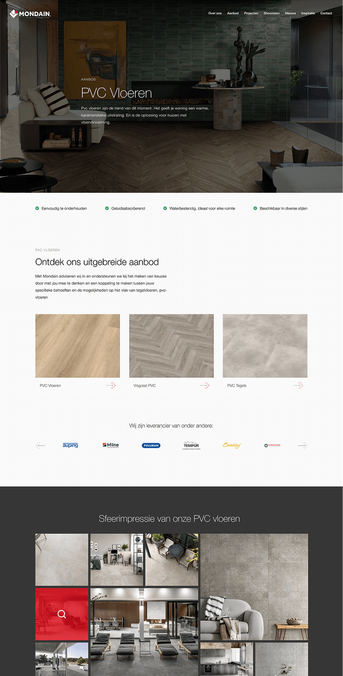Open the Contact page link

[326, 13]
